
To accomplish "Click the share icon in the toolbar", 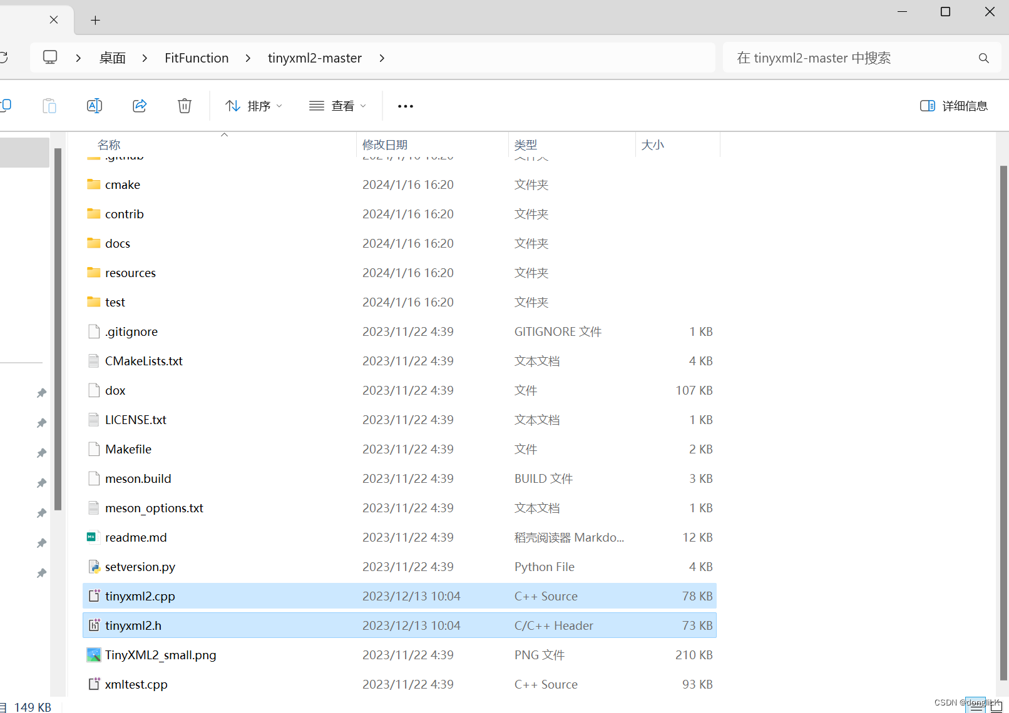I will (140, 106).
